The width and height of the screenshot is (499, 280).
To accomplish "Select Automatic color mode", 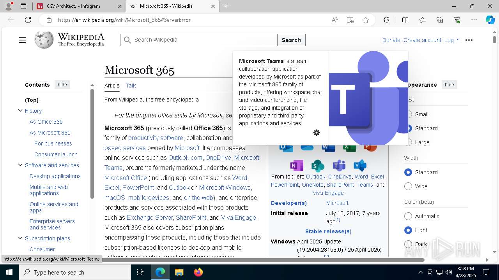I will point(408,216).
